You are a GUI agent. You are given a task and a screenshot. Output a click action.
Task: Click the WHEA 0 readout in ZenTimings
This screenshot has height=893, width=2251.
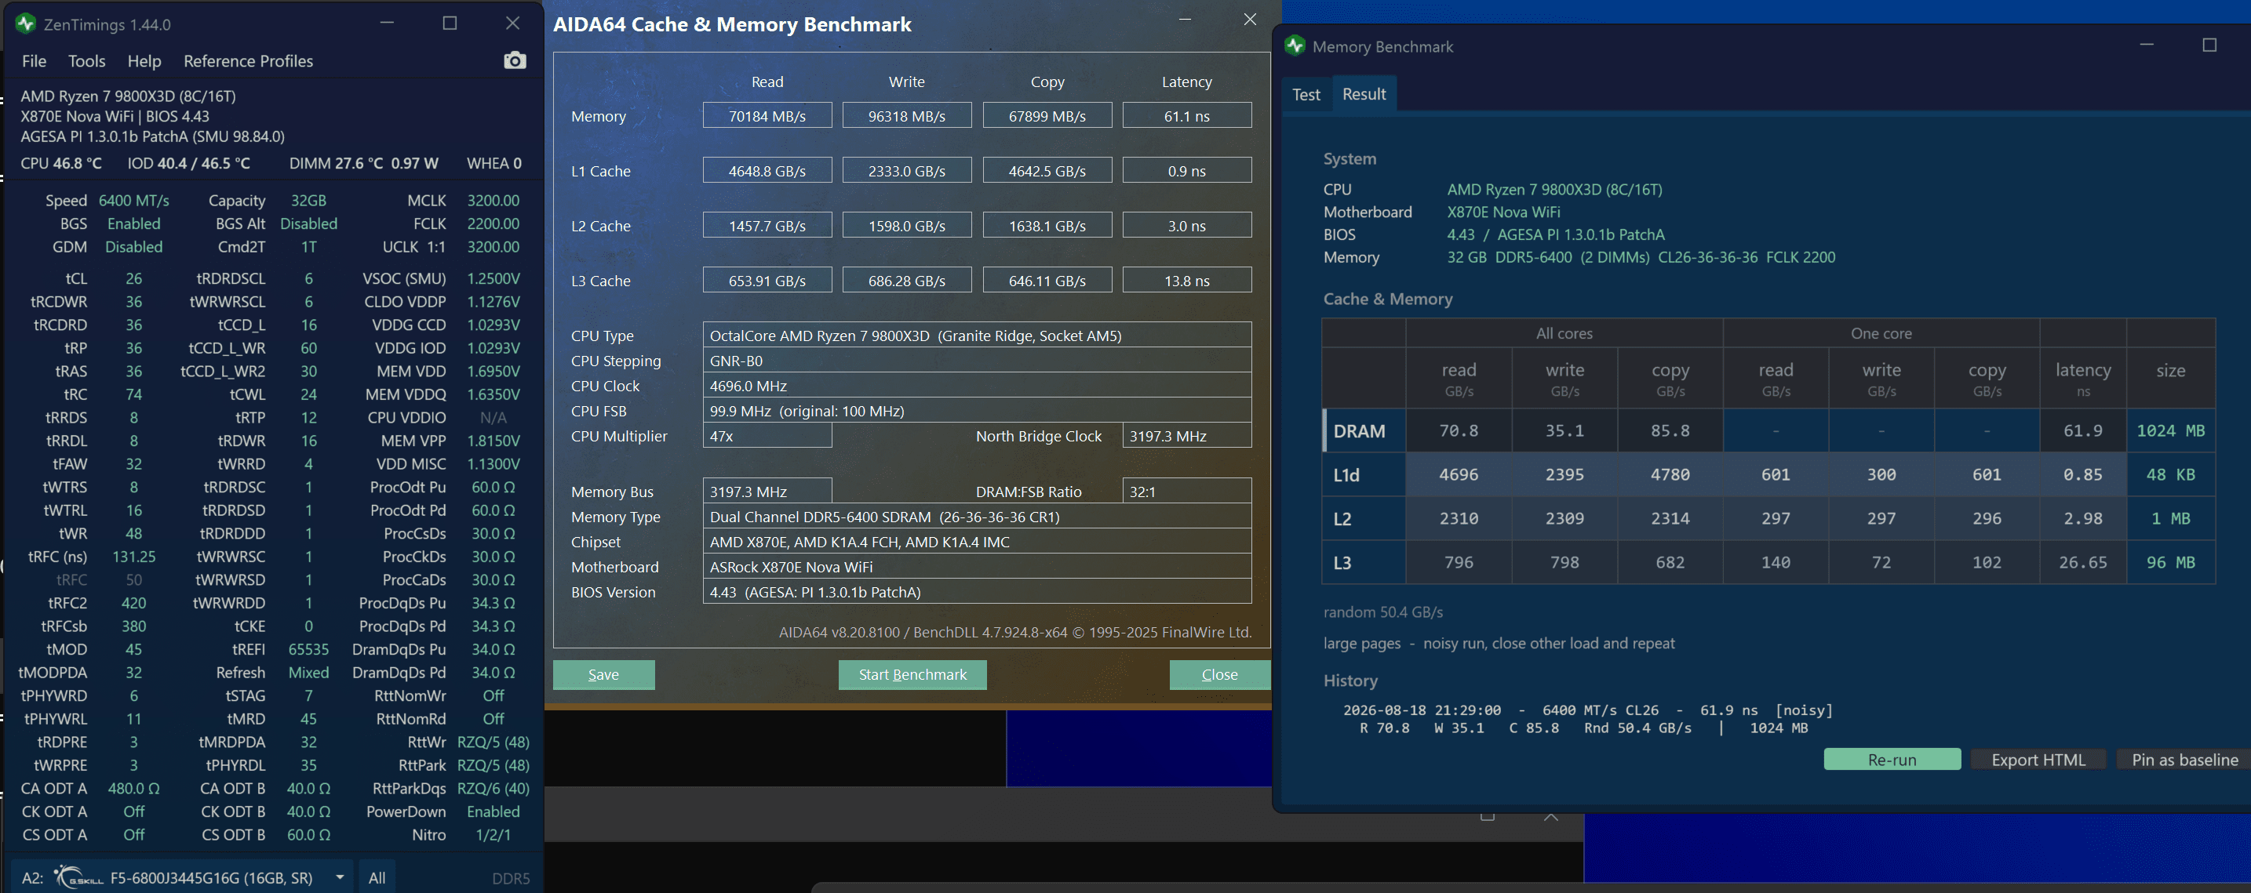point(494,163)
